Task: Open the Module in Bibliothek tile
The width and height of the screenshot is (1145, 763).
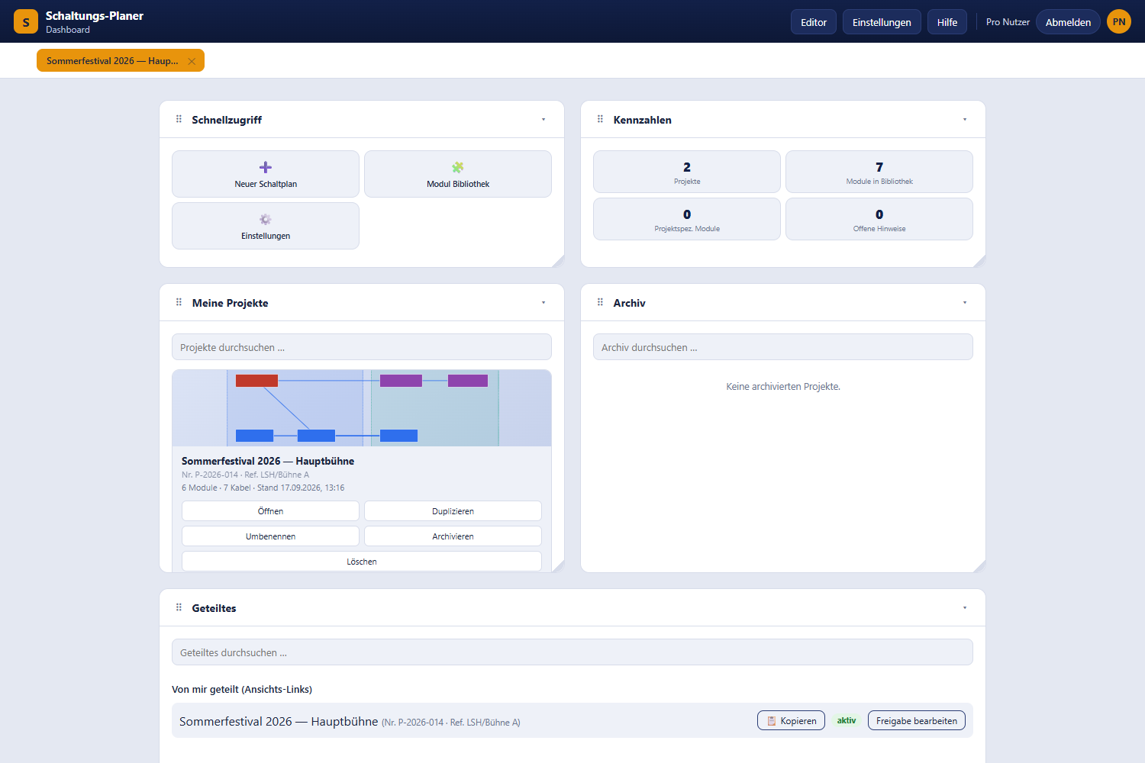Action: [879, 172]
